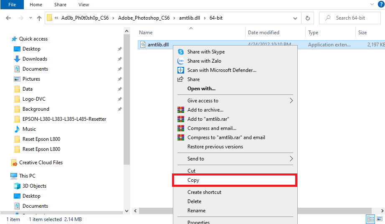Click the address bar folder icon
This screenshot has width=385, height=224.
[x=49, y=18]
